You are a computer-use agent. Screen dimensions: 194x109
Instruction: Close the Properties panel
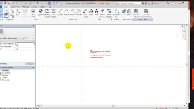pyautogui.click(x=34, y=26)
